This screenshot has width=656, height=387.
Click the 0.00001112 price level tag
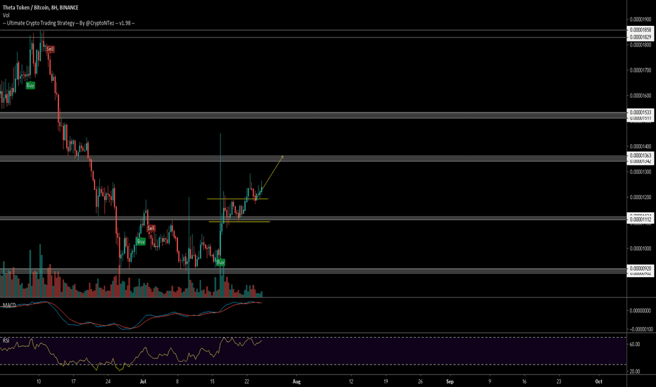point(640,220)
